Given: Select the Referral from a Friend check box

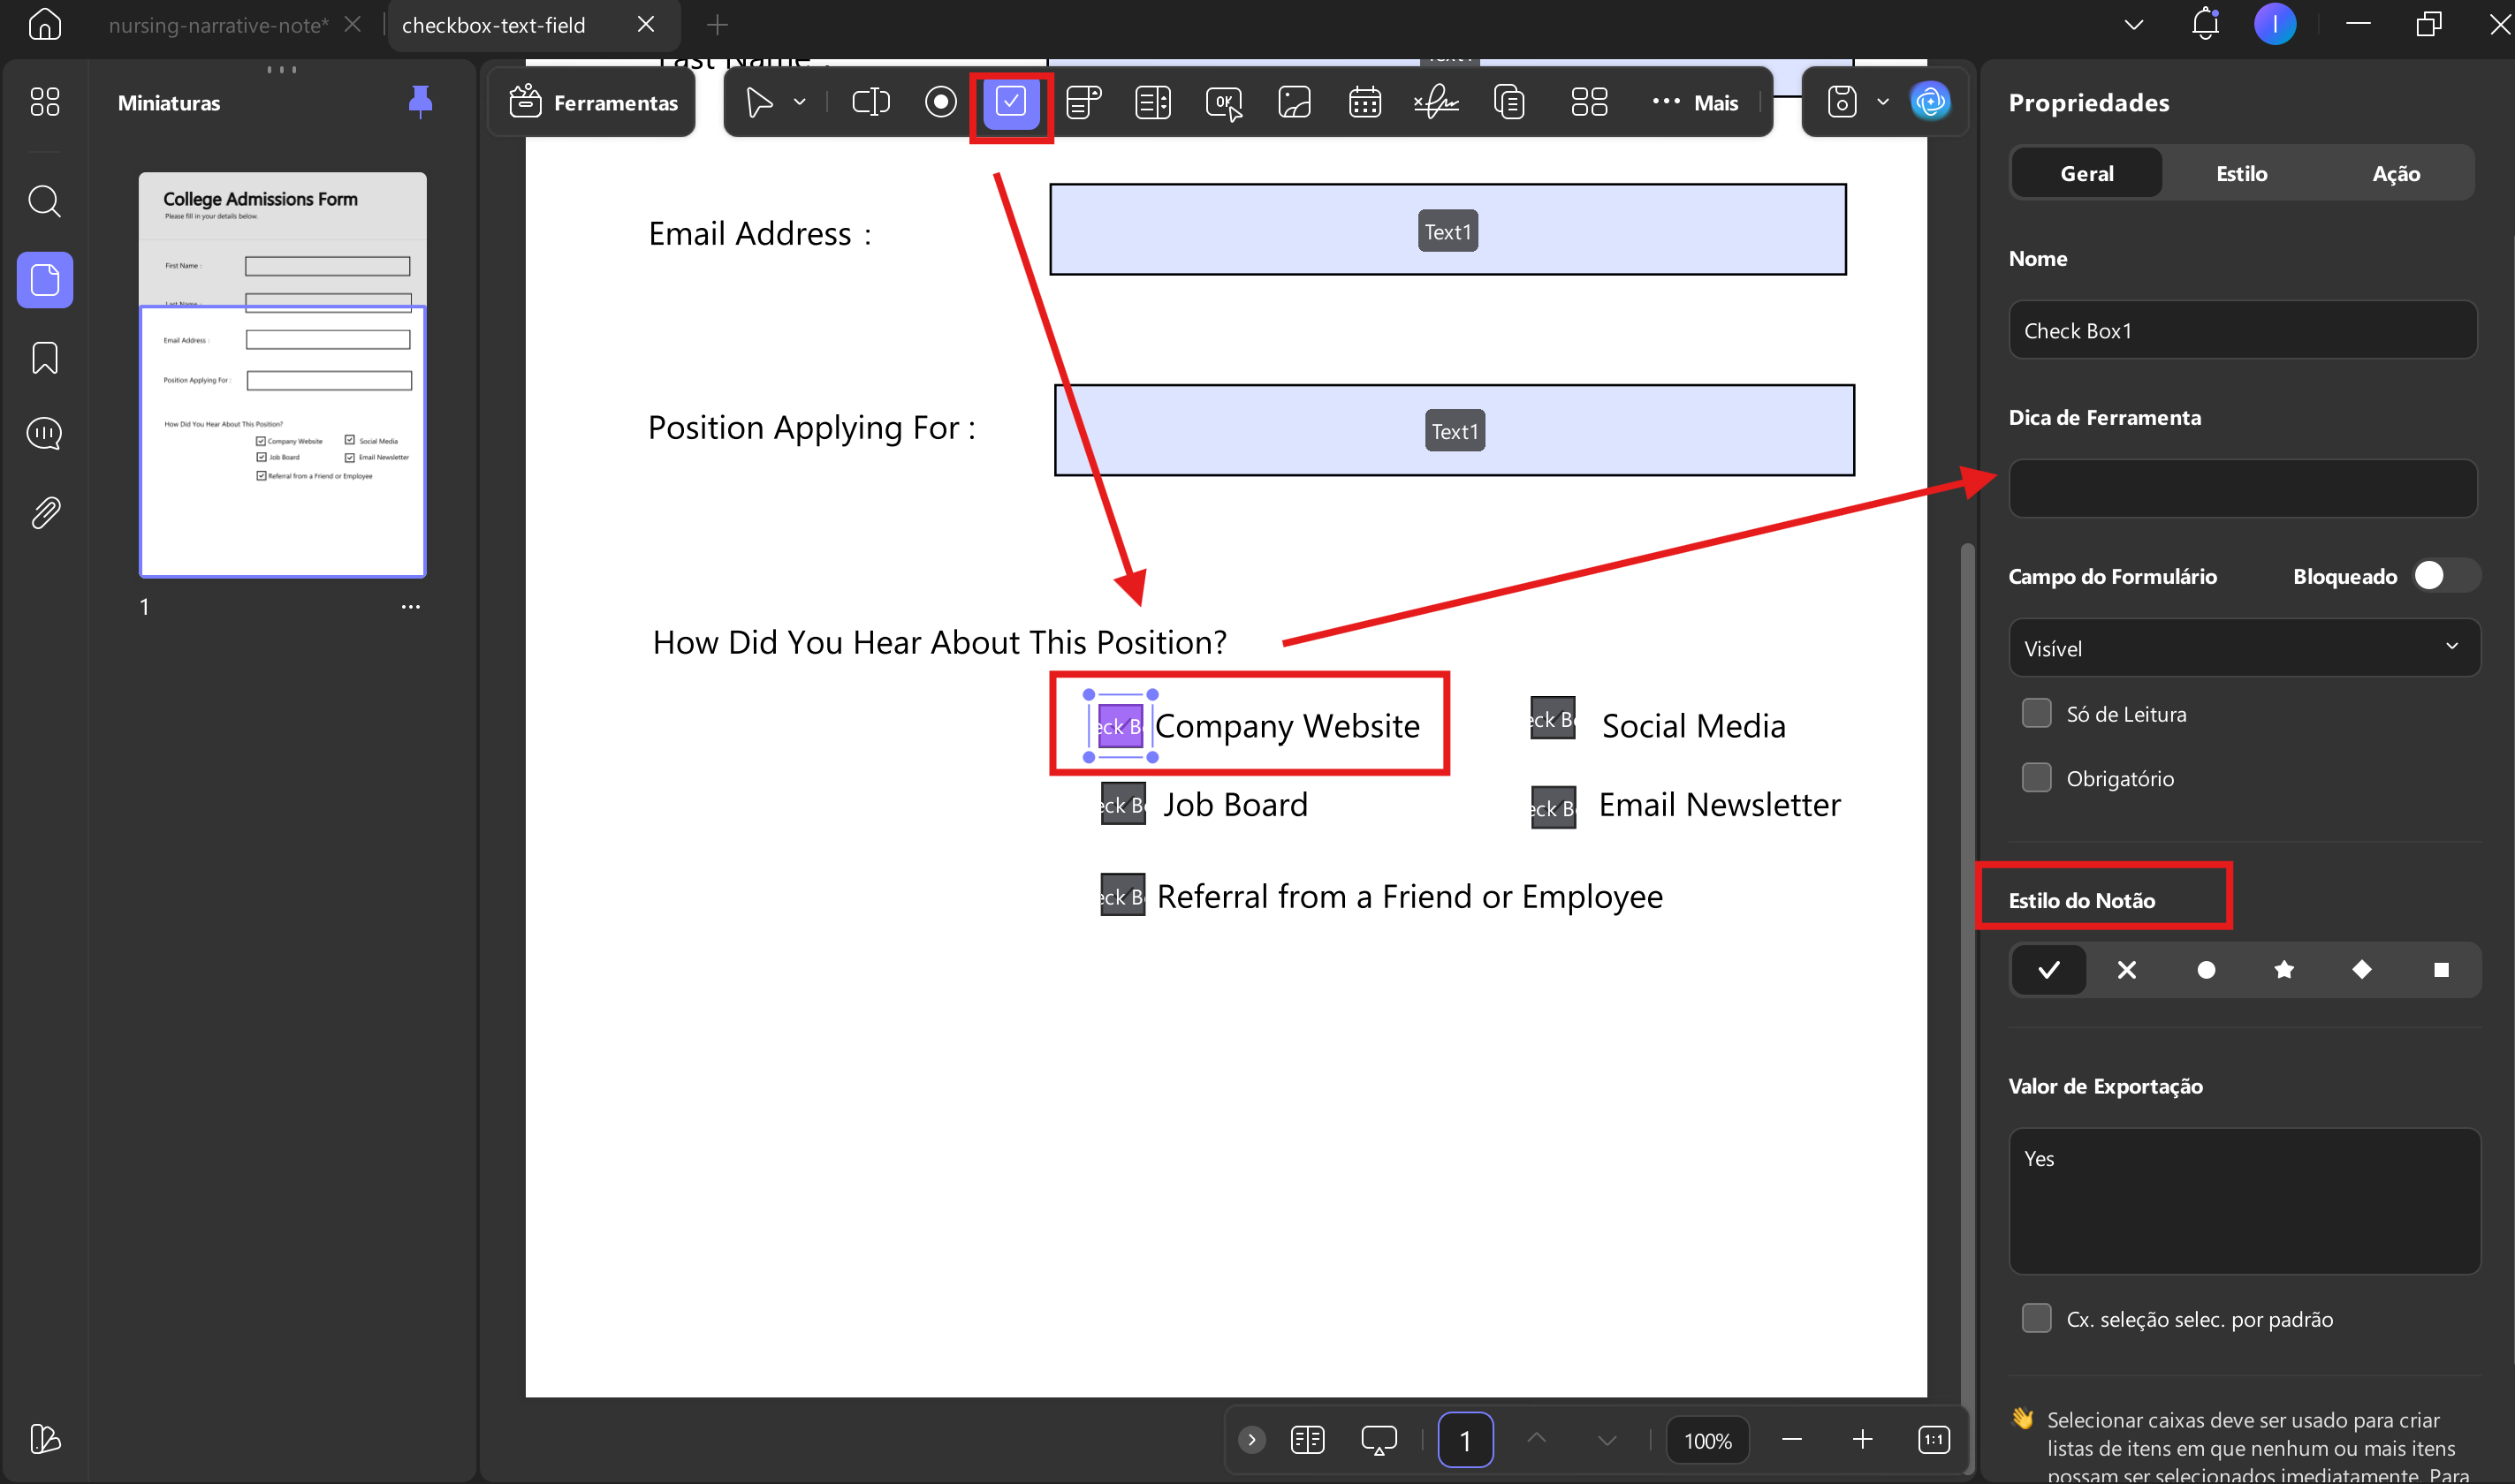Looking at the screenshot, I should pos(1122,895).
